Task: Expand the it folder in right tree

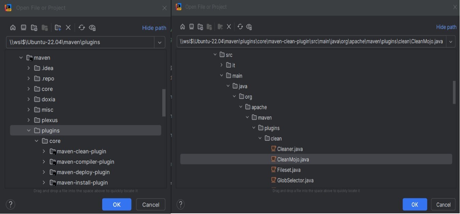Action: (x=221, y=65)
